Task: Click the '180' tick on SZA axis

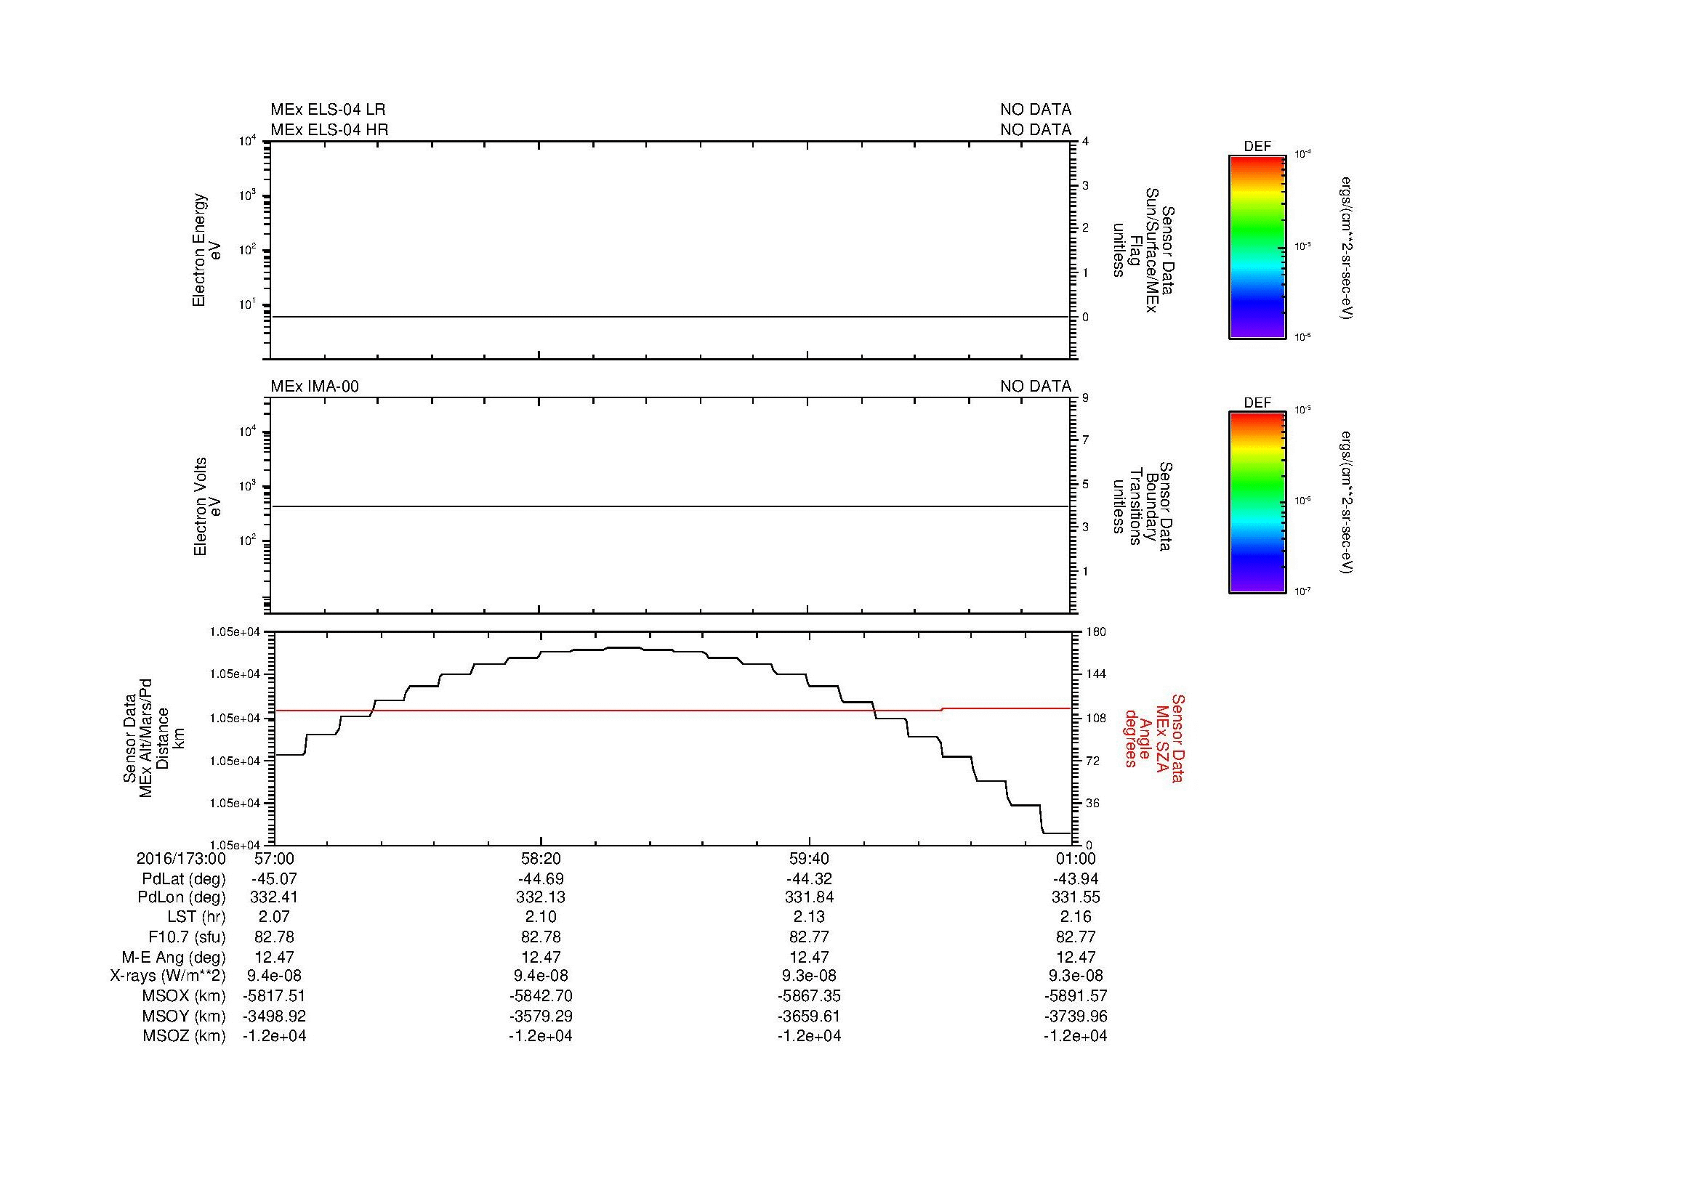Action: point(1095,632)
